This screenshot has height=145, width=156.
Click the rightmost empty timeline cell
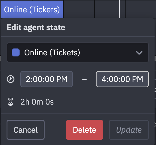(x=141, y=9)
